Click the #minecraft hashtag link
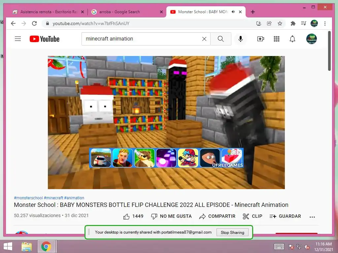 click(53, 198)
